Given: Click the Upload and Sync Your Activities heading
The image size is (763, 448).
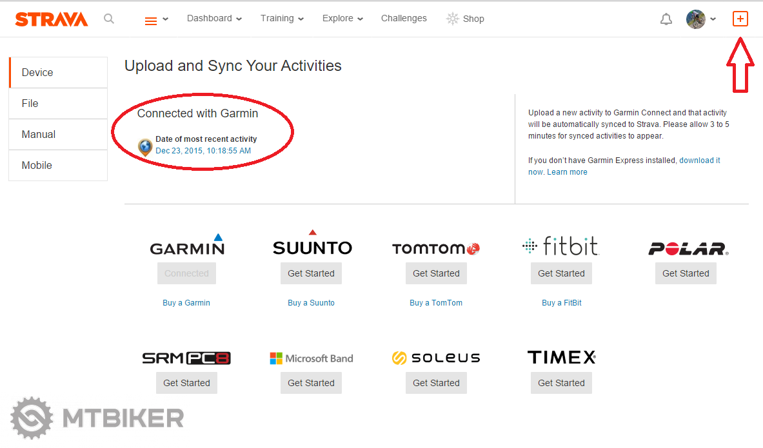Looking at the screenshot, I should (x=233, y=66).
